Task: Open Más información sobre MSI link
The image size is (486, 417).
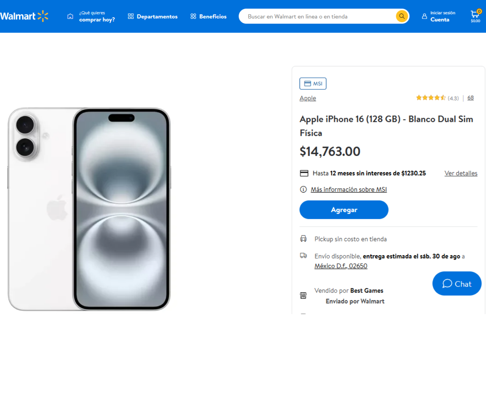Action: tap(349, 189)
